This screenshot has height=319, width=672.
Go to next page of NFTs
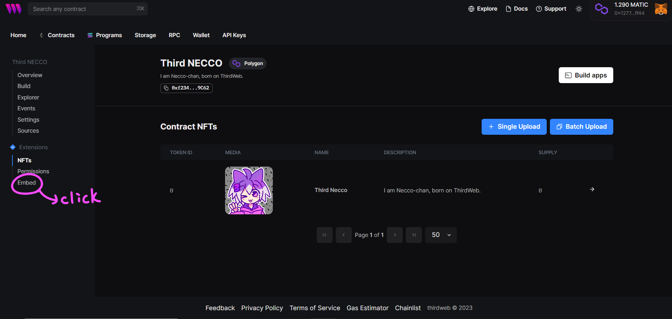[395, 235]
